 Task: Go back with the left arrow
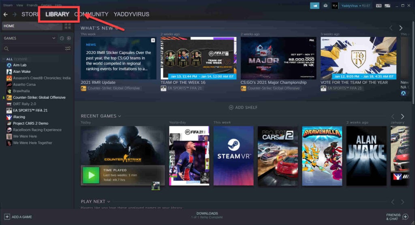coord(6,14)
